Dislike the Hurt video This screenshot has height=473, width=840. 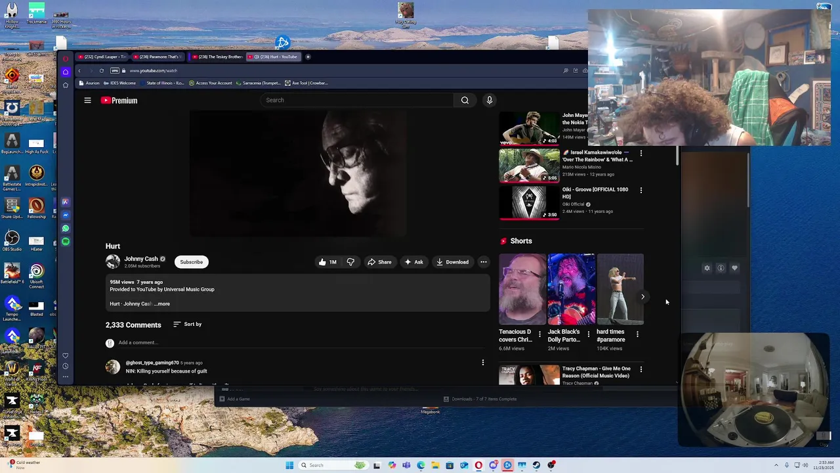pyautogui.click(x=350, y=262)
